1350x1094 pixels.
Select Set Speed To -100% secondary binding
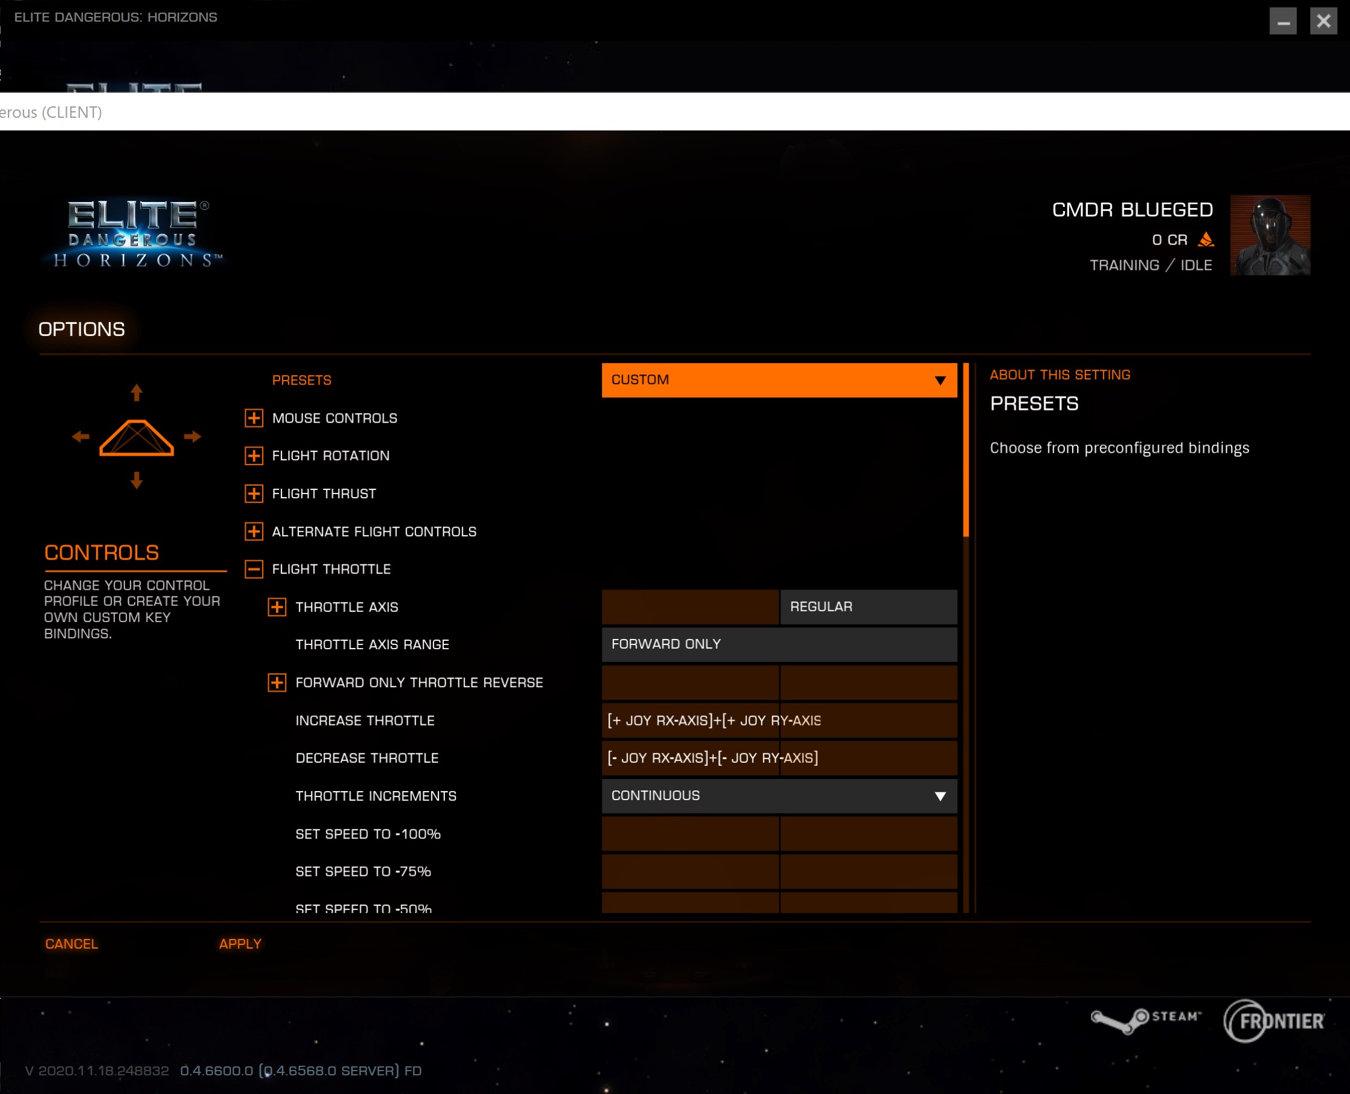point(868,833)
